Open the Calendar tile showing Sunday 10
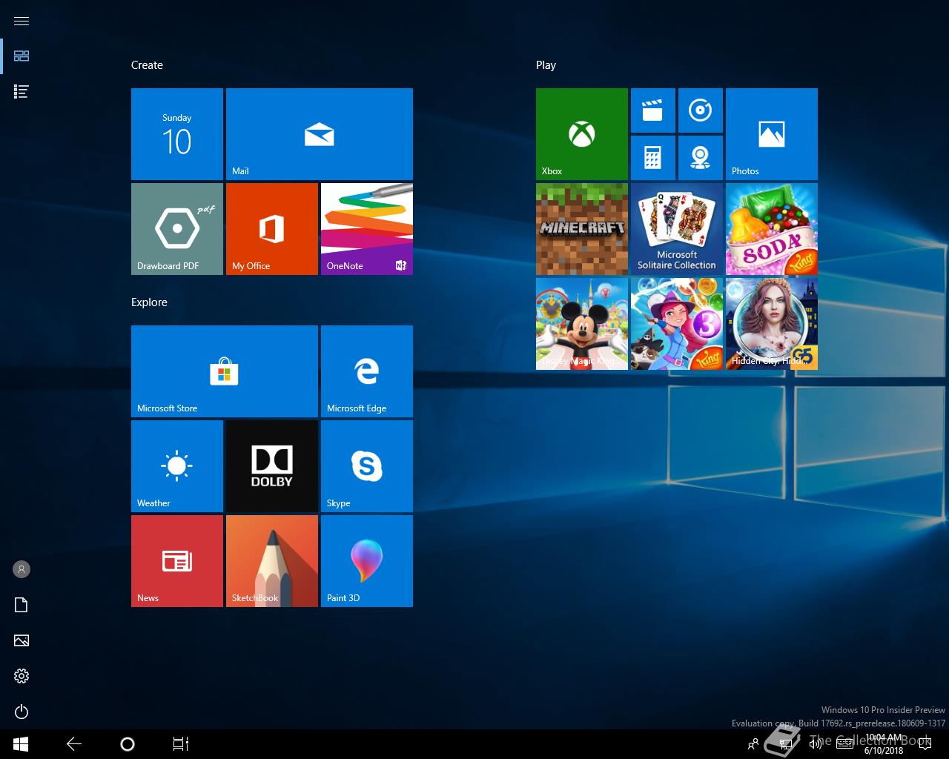949x759 pixels. click(177, 134)
